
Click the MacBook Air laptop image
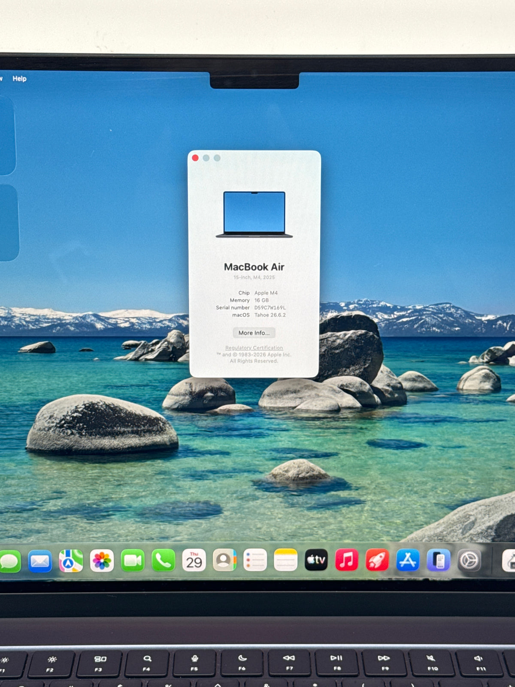[254, 214]
